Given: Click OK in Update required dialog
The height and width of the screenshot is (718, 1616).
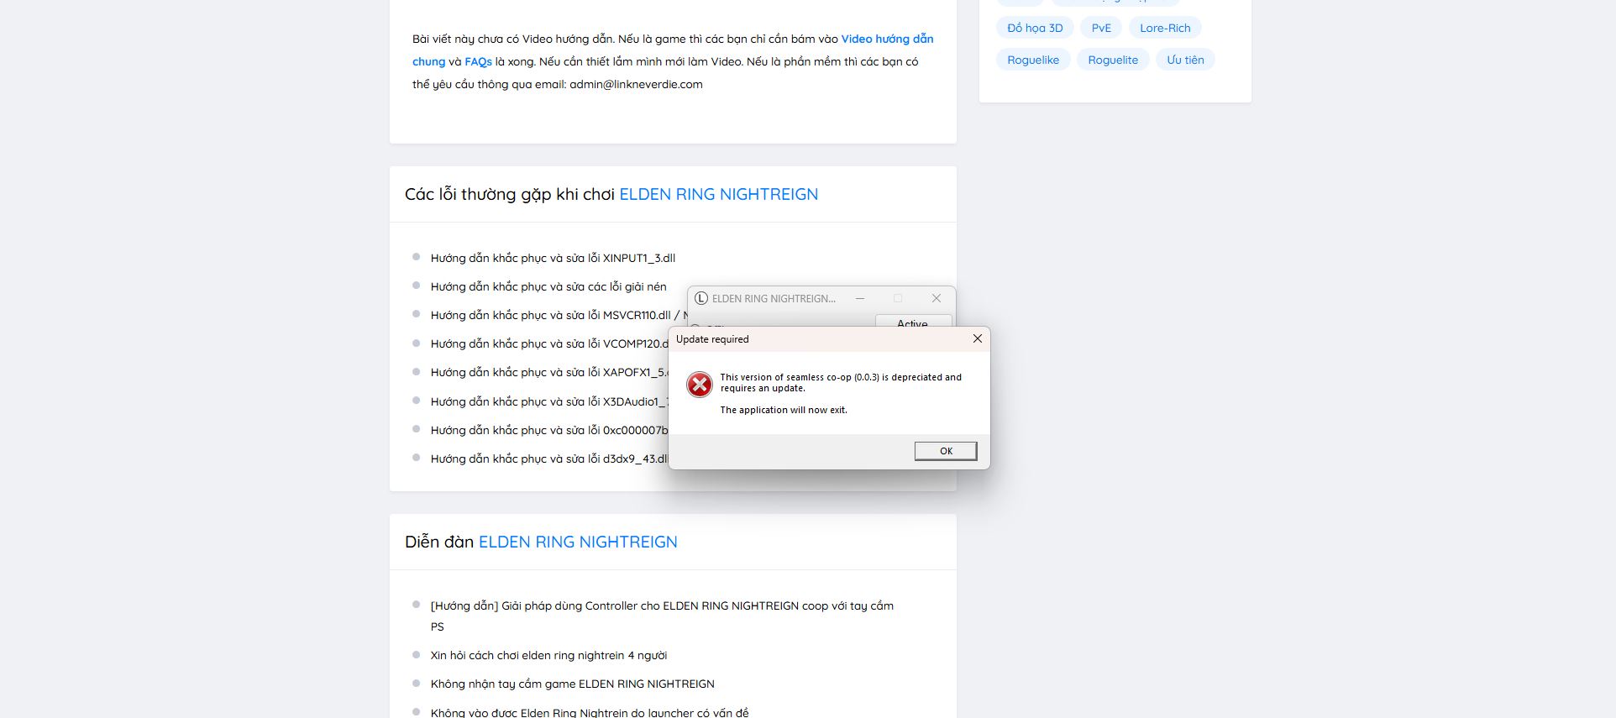Looking at the screenshot, I should point(945,451).
